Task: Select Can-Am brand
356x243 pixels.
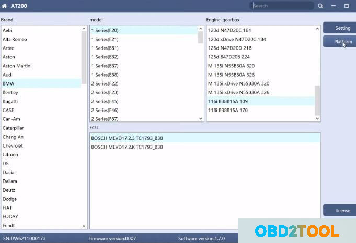Action: [x=41, y=119]
